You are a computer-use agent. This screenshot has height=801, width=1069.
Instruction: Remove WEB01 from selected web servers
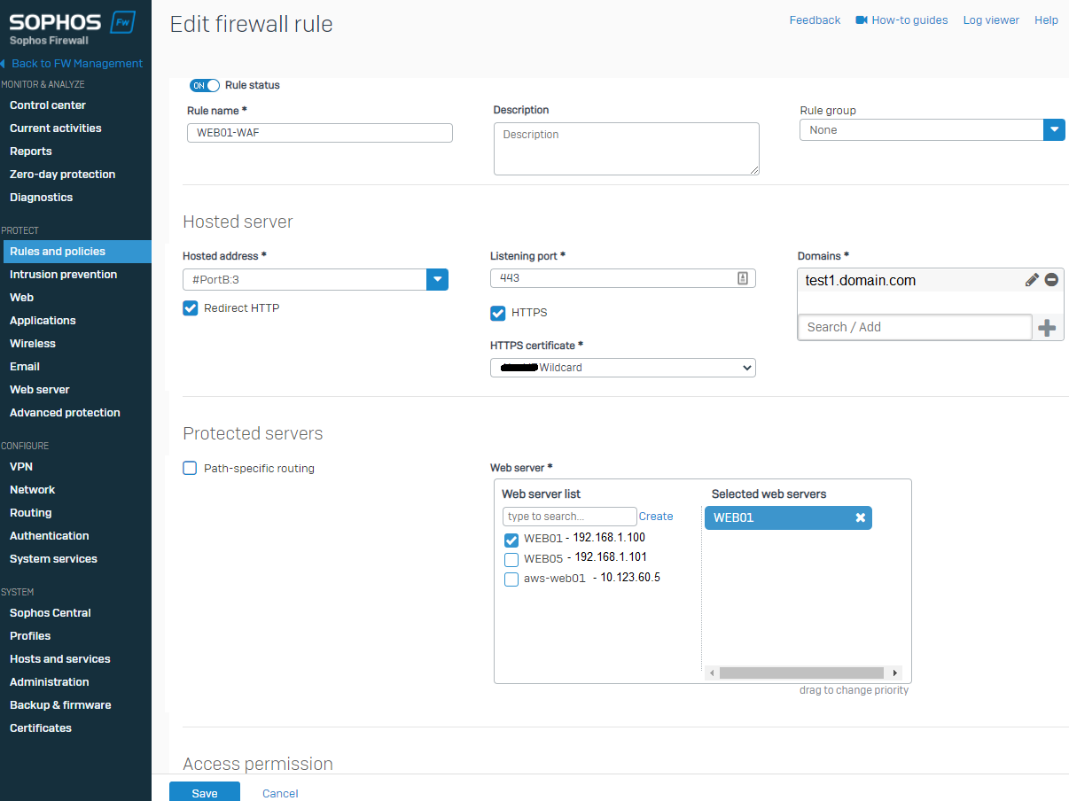860,517
